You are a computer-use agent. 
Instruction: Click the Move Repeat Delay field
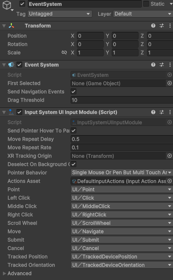pyautogui.click(x=122, y=139)
